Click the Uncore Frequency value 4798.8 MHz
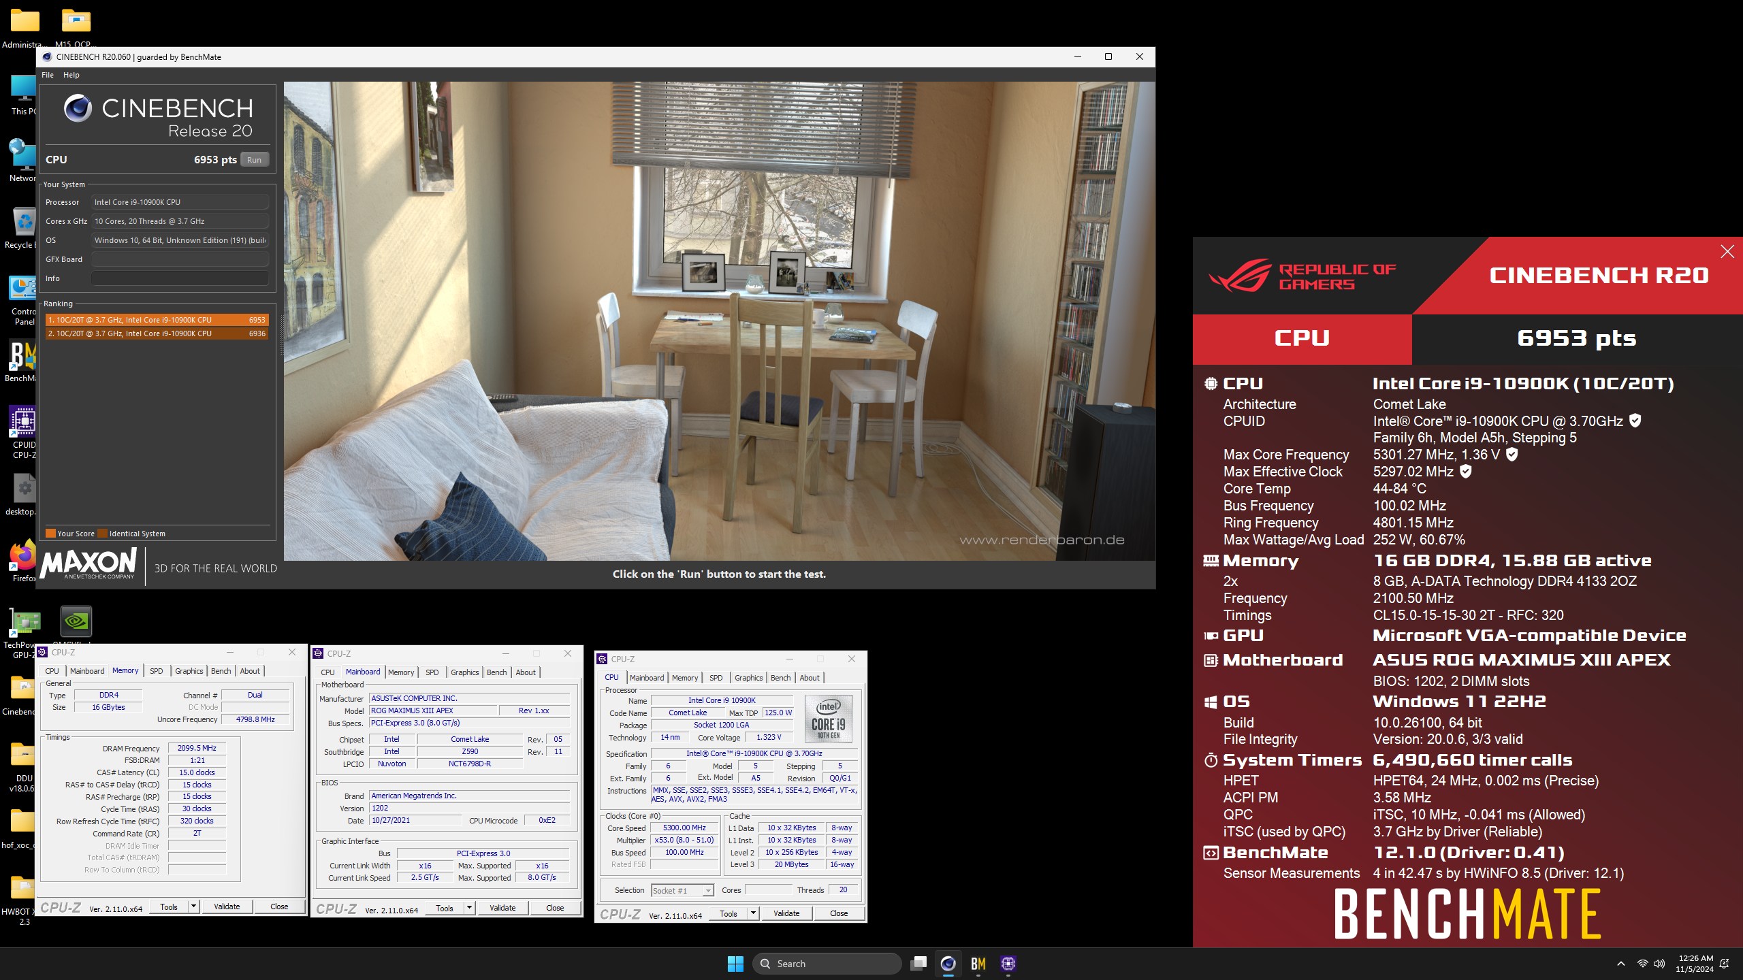Screen dimensions: 1743x980 pos(255,719)
